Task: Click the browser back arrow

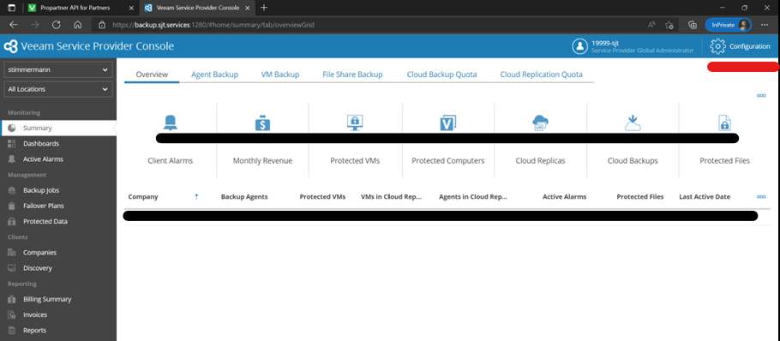Action: point(14,25)
